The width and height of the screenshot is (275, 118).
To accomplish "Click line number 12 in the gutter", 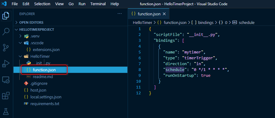I will click(138, 93).
